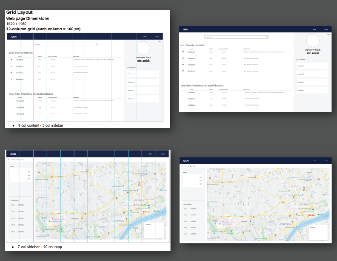The height and width of the screenshot is (261, 337).
Task: Click the red Detroit label on the grid-overlay map
Action: [146, 212]
